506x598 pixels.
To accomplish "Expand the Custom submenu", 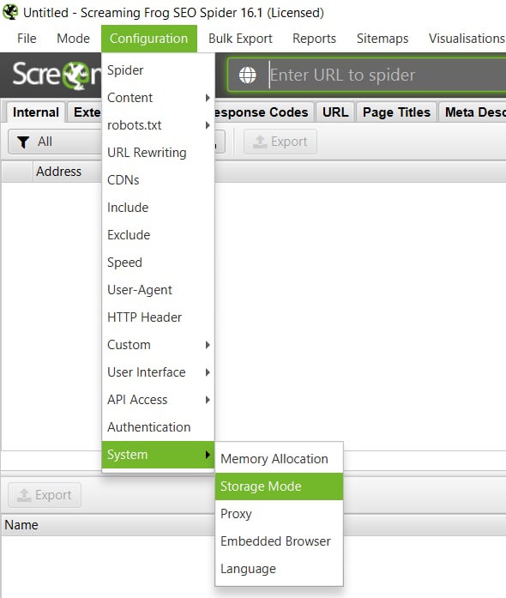I will [x=158, y=345].
